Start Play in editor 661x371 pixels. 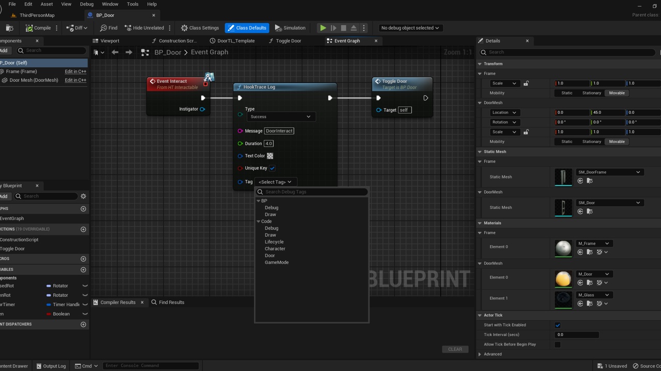pyautogui.click(x=323, y=28)
